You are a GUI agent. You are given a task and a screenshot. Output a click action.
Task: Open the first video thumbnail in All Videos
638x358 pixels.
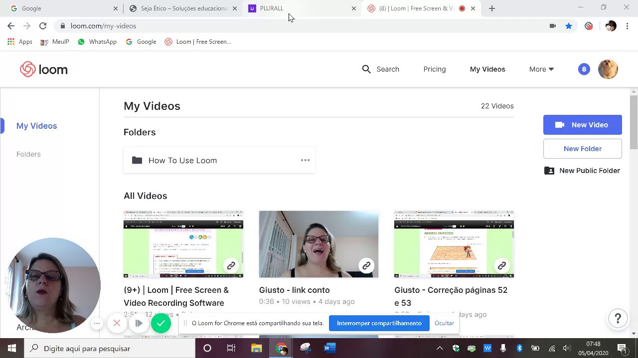pyautogui.click(x=183, y=244)
